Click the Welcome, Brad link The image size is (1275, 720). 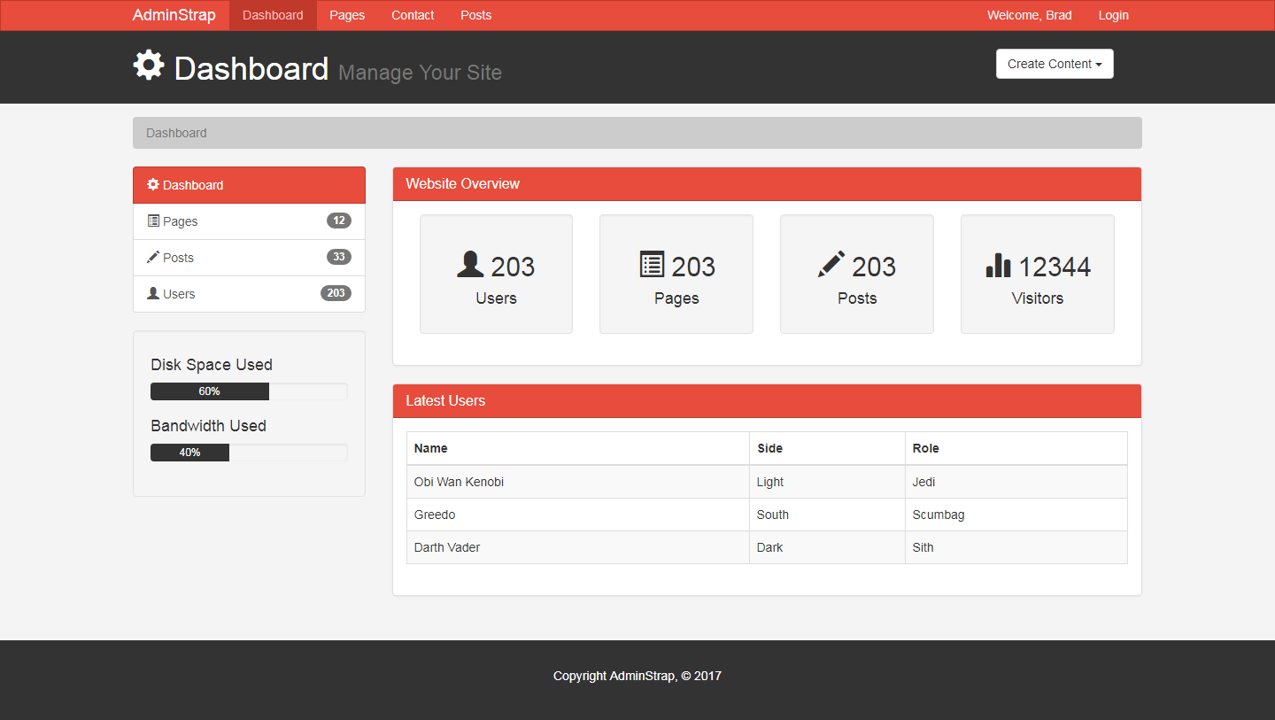click(1029, 15)
